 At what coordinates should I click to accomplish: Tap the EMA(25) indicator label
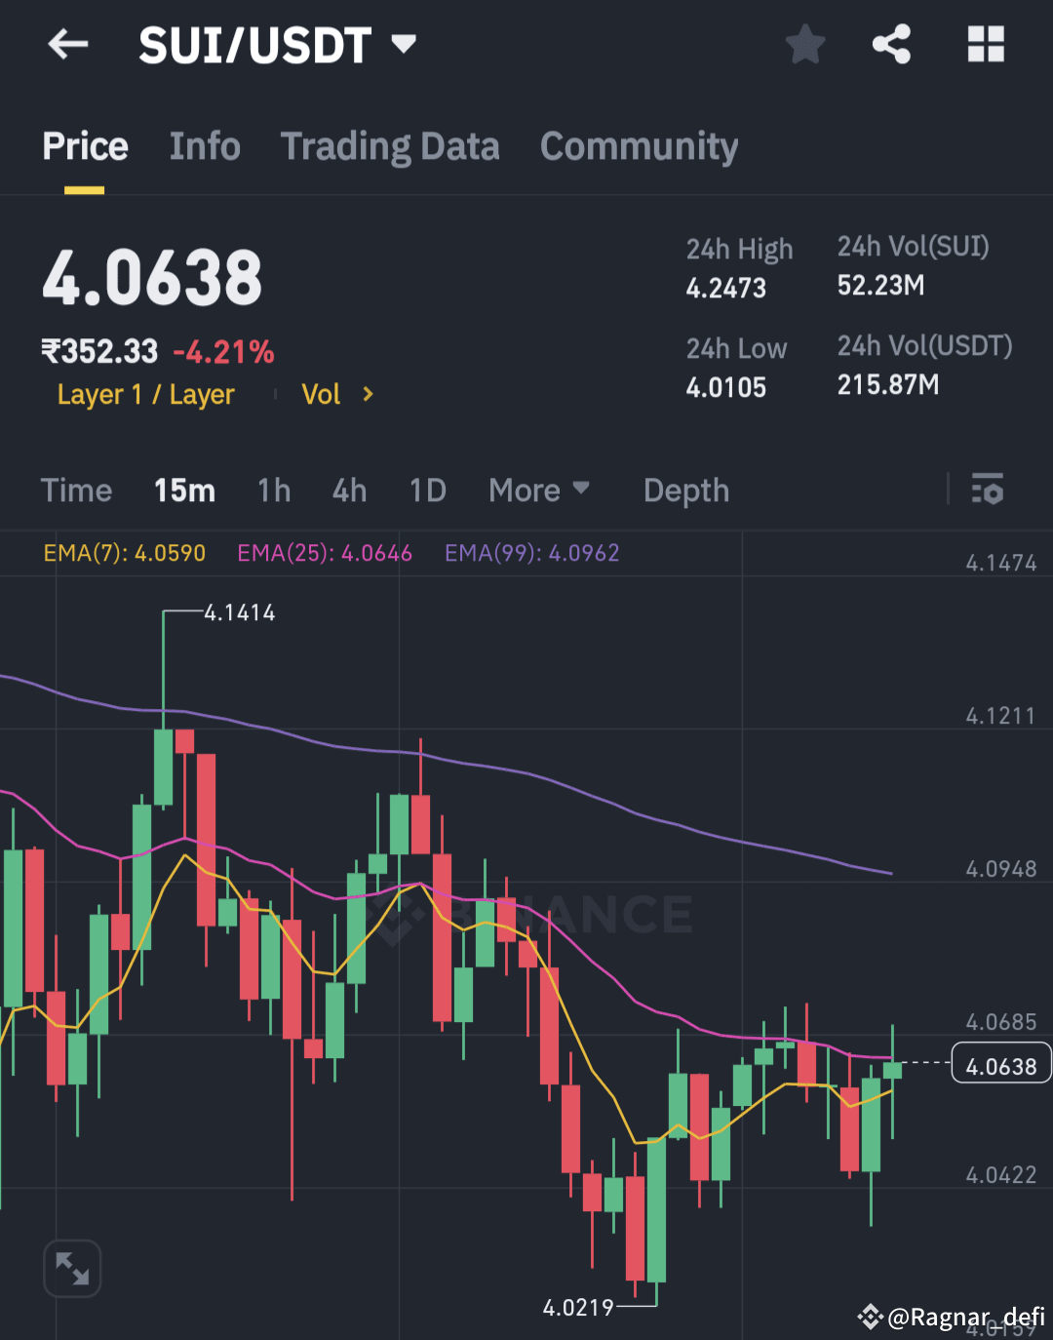pos(325,552)
